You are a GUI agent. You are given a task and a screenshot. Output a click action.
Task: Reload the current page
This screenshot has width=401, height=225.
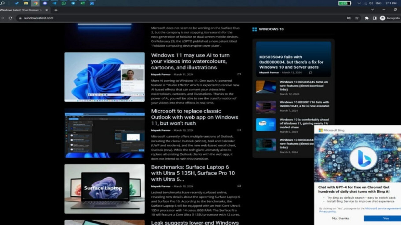pyautogui.click(x=10, y=18)
